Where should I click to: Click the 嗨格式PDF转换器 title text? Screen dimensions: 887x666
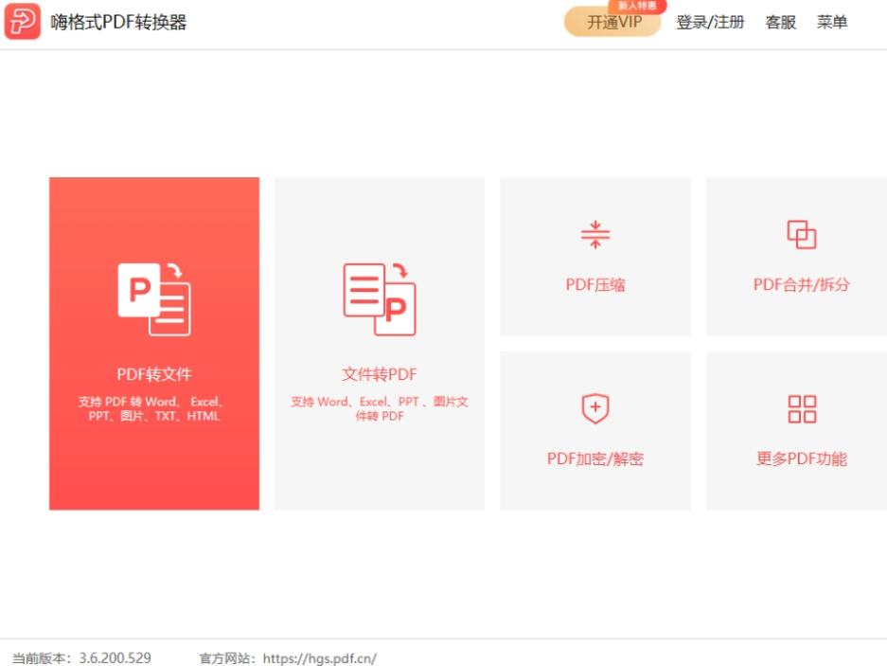coord(118,22)
